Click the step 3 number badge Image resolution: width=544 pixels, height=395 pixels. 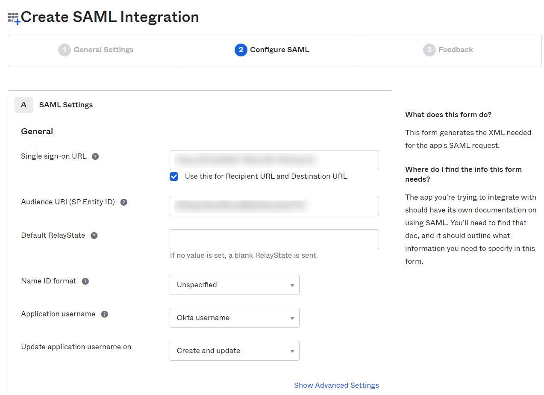tap(429, 50)
